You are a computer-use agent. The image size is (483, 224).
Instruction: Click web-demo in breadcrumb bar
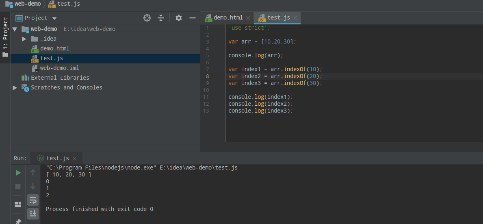pyautogui.click(x=27, y=4)
